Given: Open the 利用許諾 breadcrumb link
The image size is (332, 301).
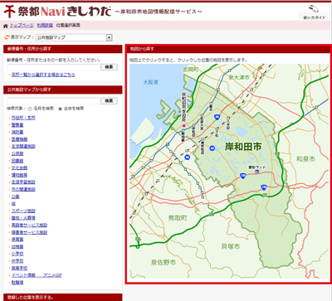Looking at the screenshot, I should click(x=45, y=26).
